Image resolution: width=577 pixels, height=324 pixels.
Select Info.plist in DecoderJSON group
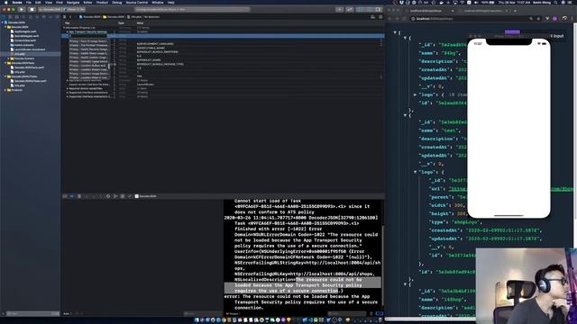tap(19, 54)
